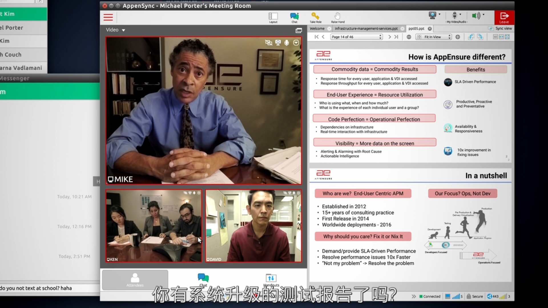This screenshot has width=548, height=308.
Task: Toggle Sync view
Action: click(500, 29)
